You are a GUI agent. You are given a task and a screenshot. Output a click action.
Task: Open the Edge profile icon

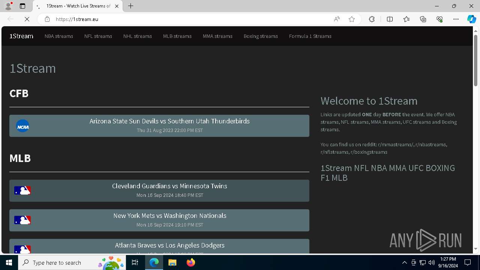pyautogui.click(x=8, y=6)
